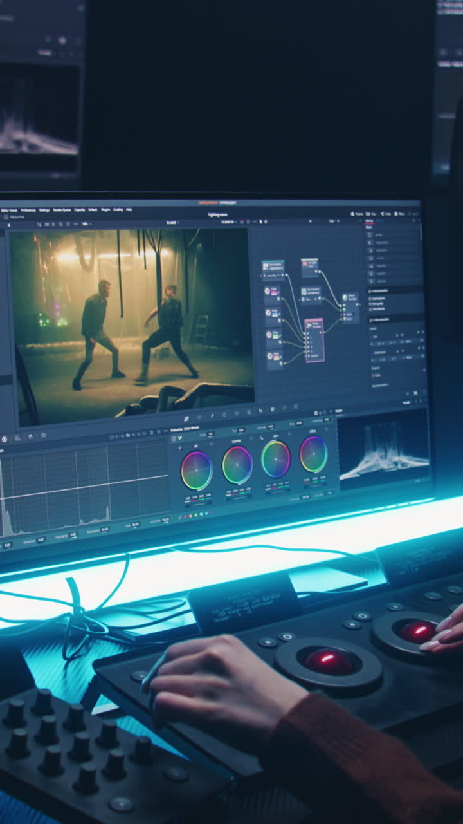Screen dimensions: 463x824
Task: Click the Effects button in top toolbar
Action: [x=400, y=213]
